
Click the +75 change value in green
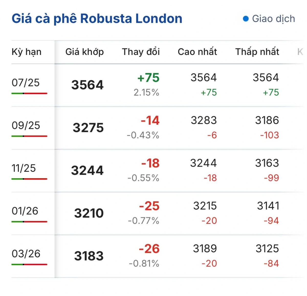[x=148, y=78]
